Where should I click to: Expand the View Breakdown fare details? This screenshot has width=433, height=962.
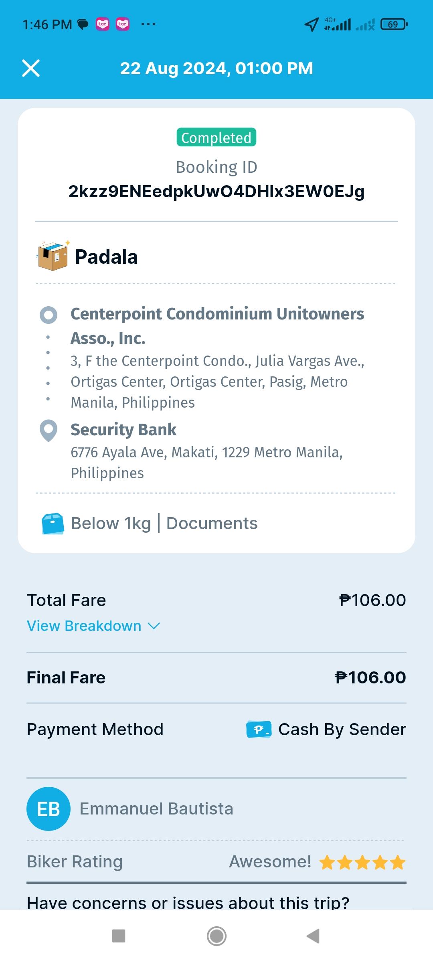[x=84, y=626]
